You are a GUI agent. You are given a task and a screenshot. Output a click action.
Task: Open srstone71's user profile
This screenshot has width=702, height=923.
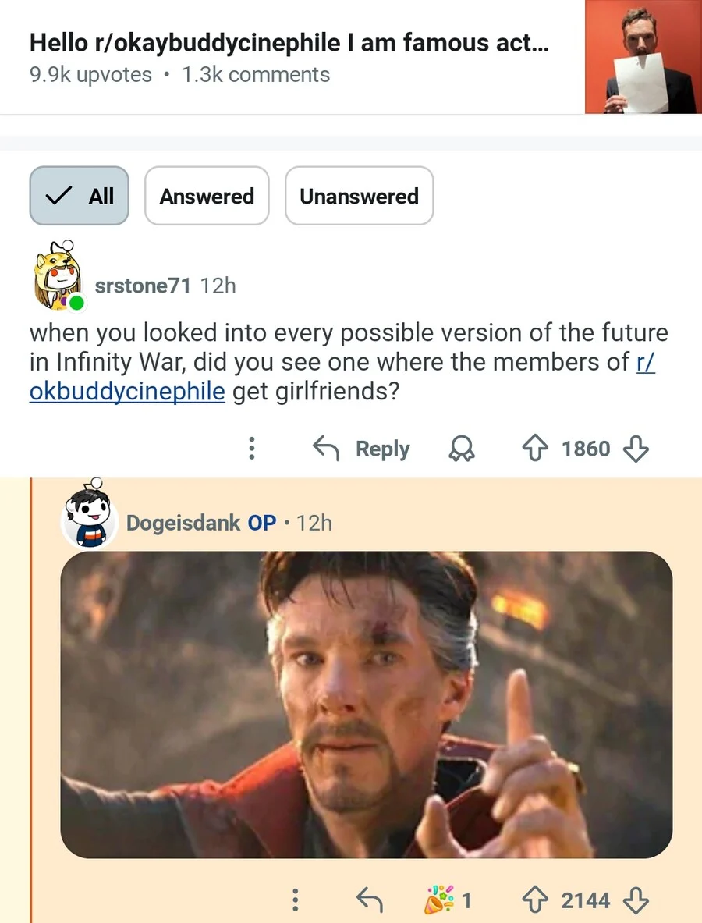click(142, 286)
